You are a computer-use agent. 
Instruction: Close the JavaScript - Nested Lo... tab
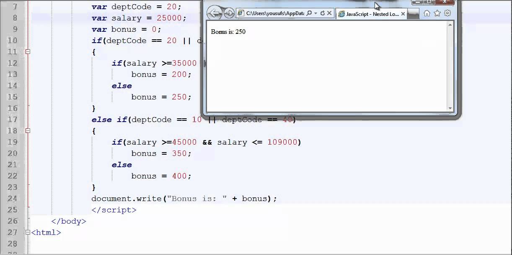[403, 14]
